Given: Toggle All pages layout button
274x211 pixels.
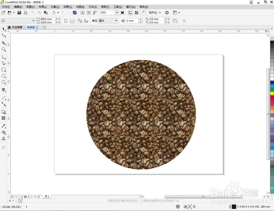Looking at the screenshot, I should 80,21.
